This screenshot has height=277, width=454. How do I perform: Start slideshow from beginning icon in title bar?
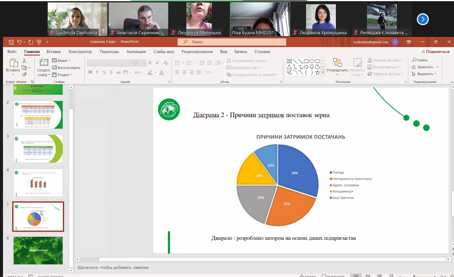click(x=39, y=42)
